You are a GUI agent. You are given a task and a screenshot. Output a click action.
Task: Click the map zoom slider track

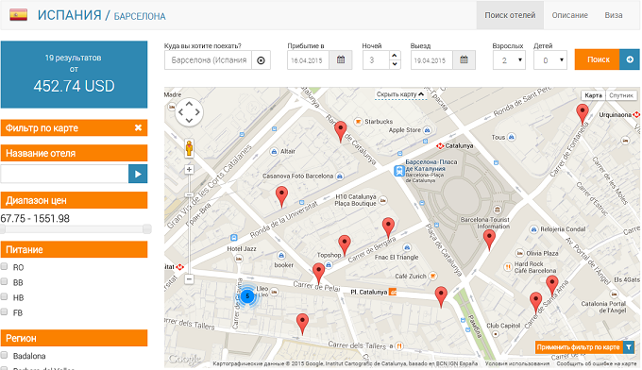pyautogui.click(x=189, y=224)
